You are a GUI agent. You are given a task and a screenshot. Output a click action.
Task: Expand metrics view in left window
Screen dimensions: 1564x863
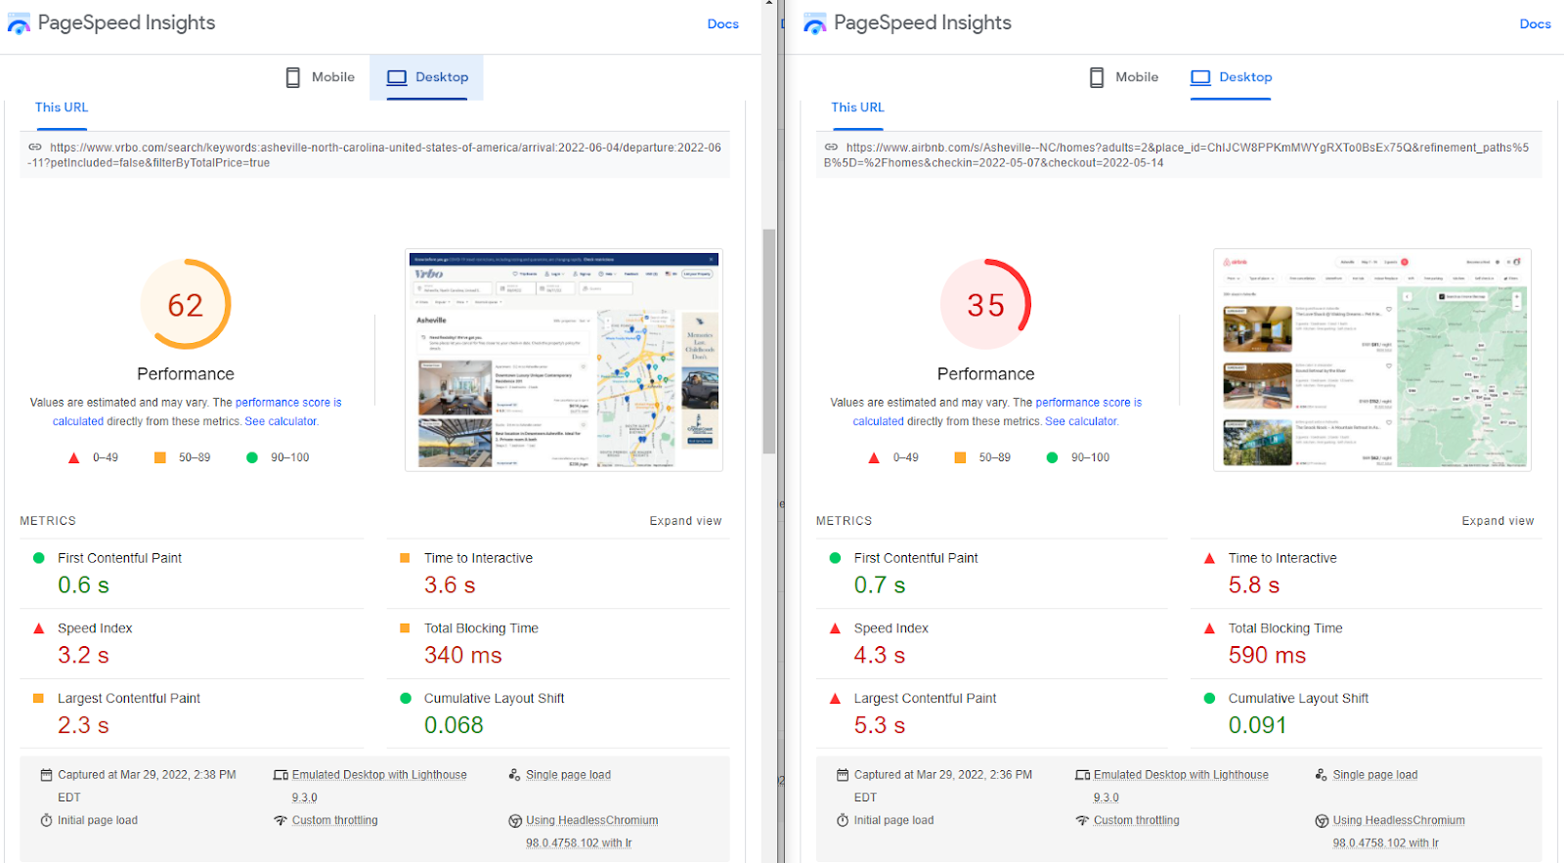coord(685,521)
